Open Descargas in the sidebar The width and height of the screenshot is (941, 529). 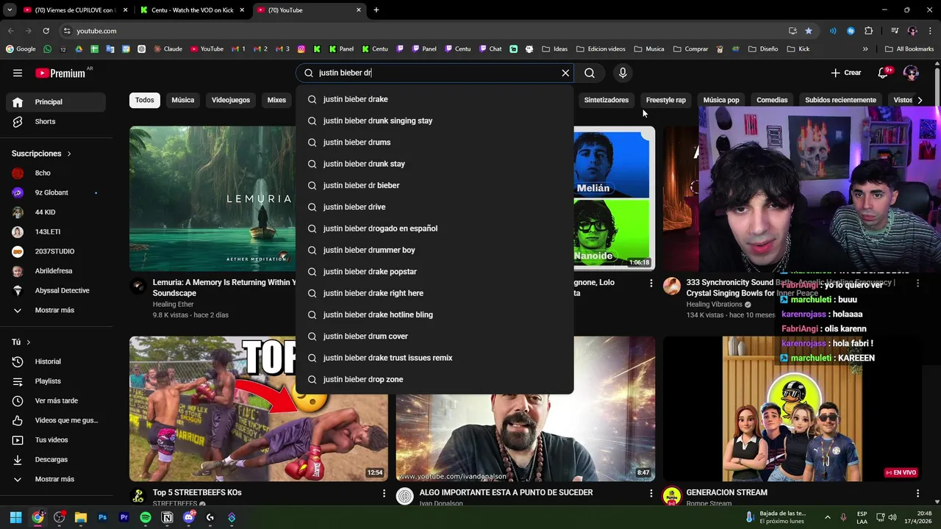(57, 459)
